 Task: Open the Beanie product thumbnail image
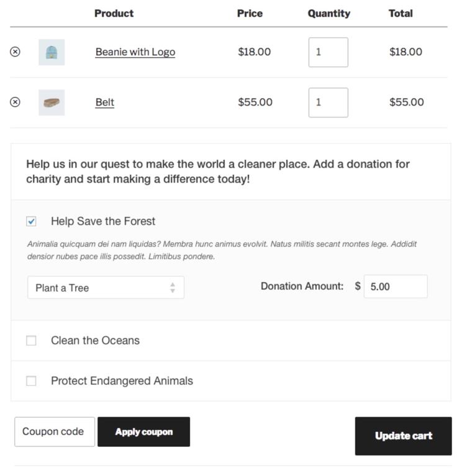52,52
